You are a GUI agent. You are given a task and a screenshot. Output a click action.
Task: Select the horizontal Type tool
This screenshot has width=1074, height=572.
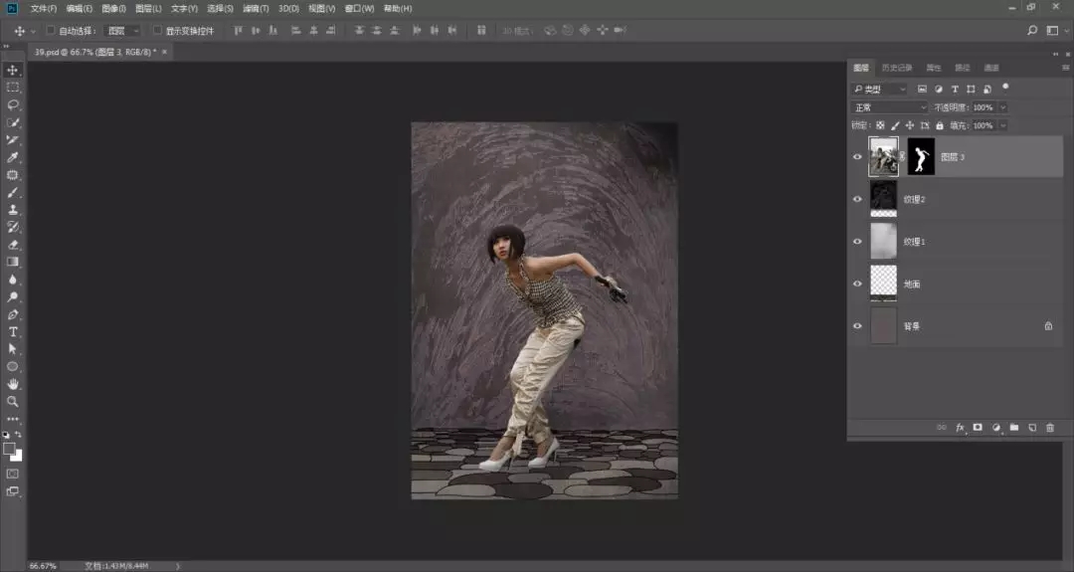click(13, 331)
